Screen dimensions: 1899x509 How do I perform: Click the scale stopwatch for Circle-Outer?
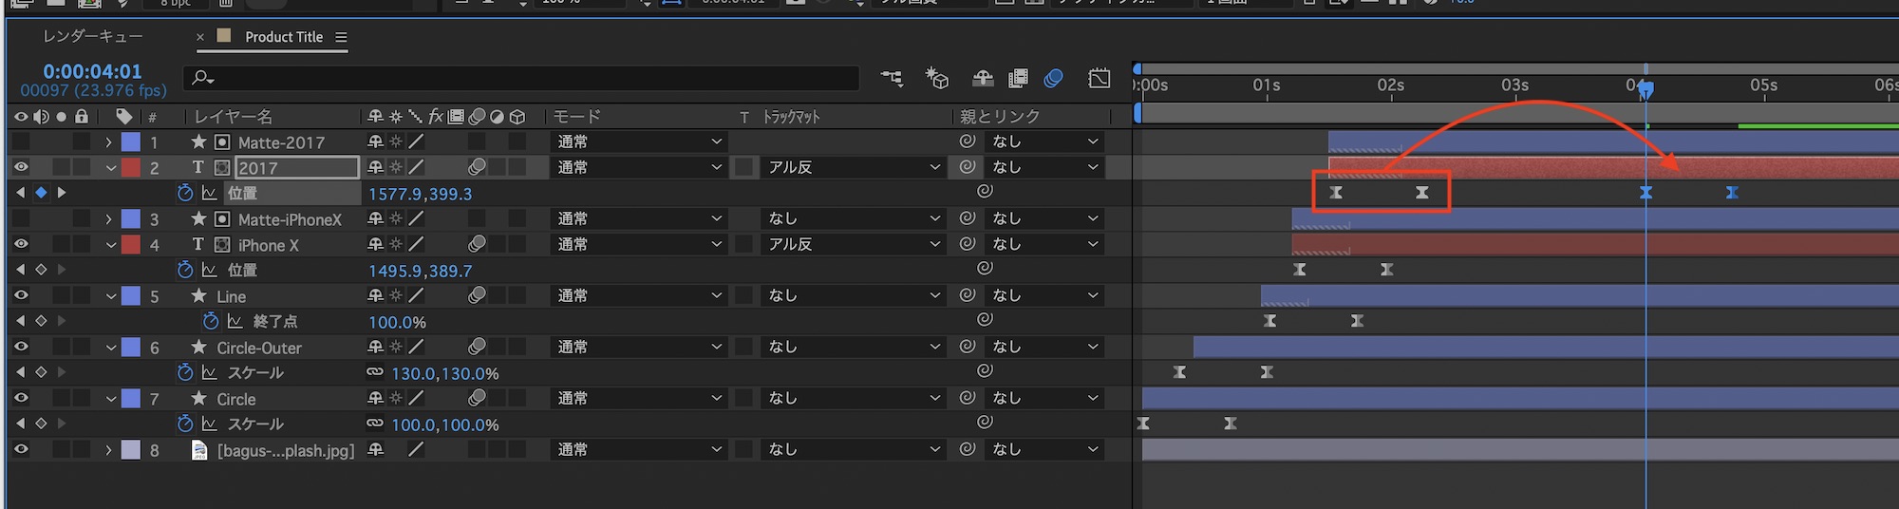pos(185,373)
